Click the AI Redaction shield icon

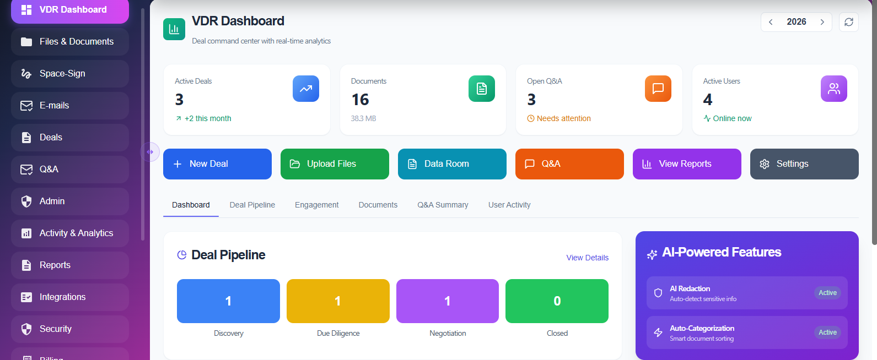coord(658,293)
